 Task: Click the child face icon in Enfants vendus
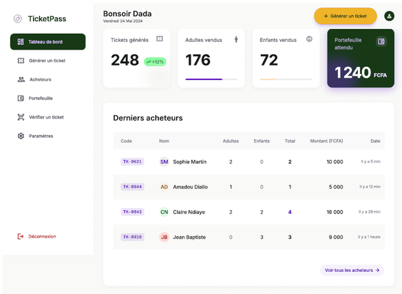click(309, 39)
